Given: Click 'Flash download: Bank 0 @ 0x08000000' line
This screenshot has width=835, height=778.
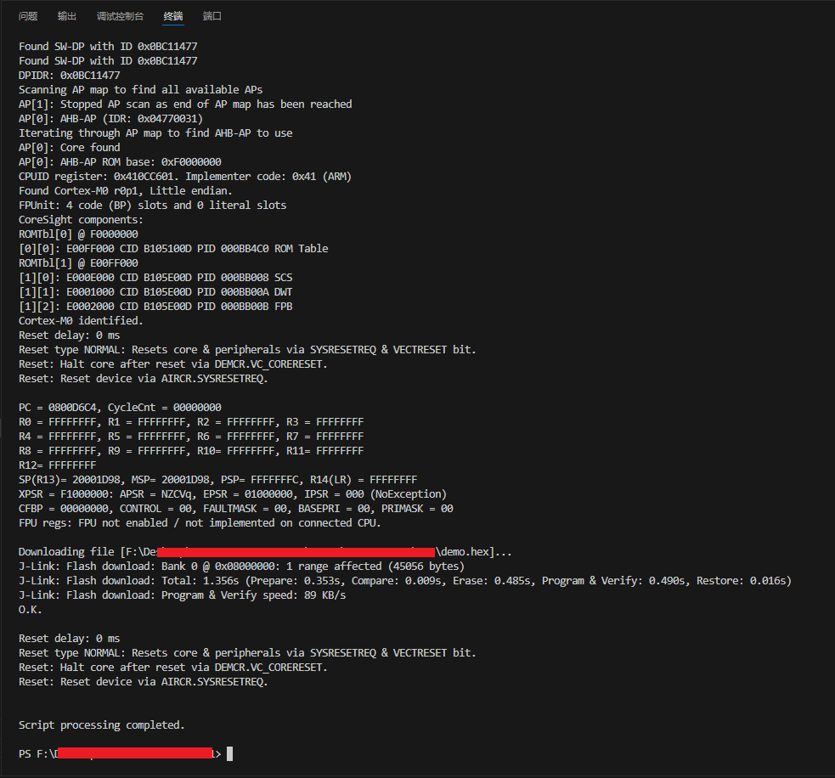Looking at the screenshot, I should coord(242,566).
